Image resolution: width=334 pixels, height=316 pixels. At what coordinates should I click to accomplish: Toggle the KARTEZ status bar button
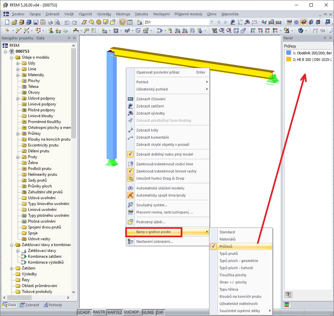point(115,312)
